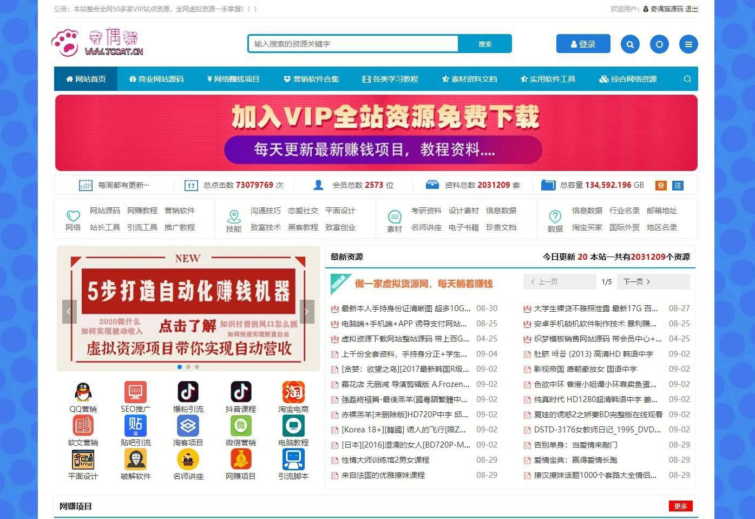This screenshot has height=519, width=755.
Task: Click the 退出 logout link
Action: click(692, 9)
